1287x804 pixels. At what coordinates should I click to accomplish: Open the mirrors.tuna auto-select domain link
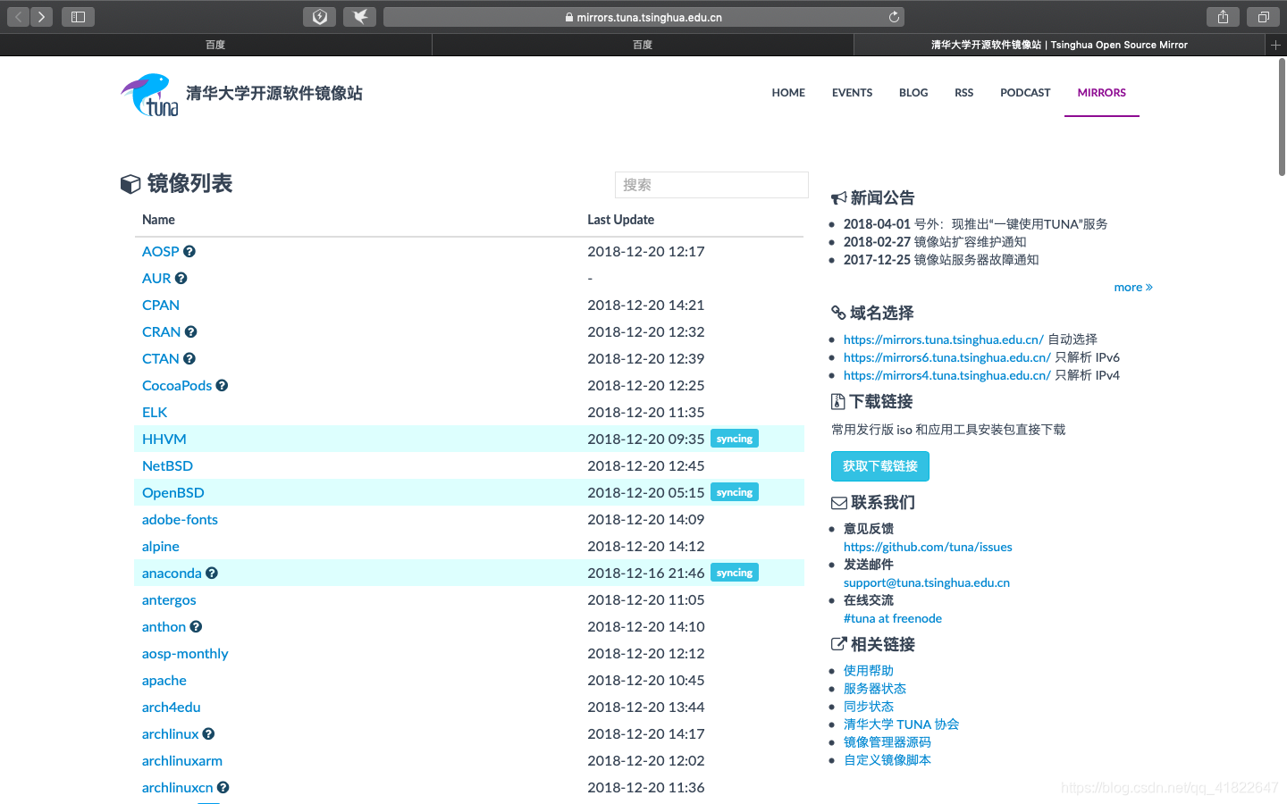[944, 339]
